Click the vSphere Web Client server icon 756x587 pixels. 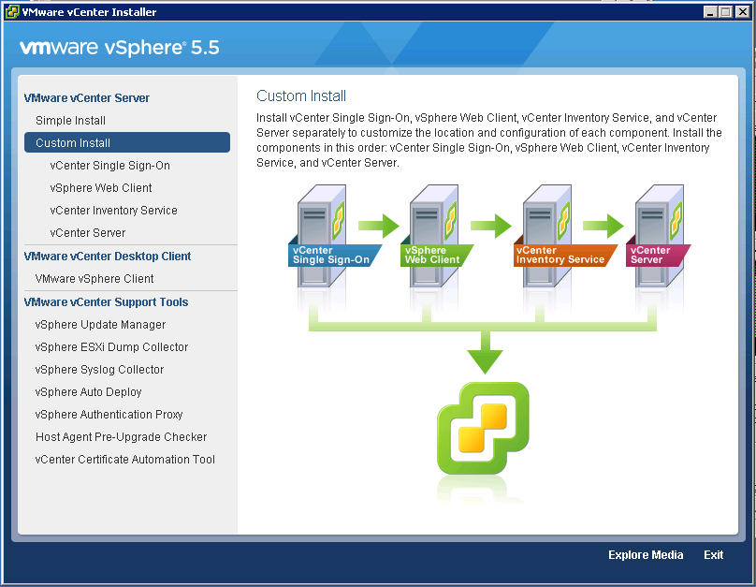click(x=435, y=235)
